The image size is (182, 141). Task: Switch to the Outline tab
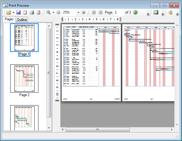pos(22,20)
